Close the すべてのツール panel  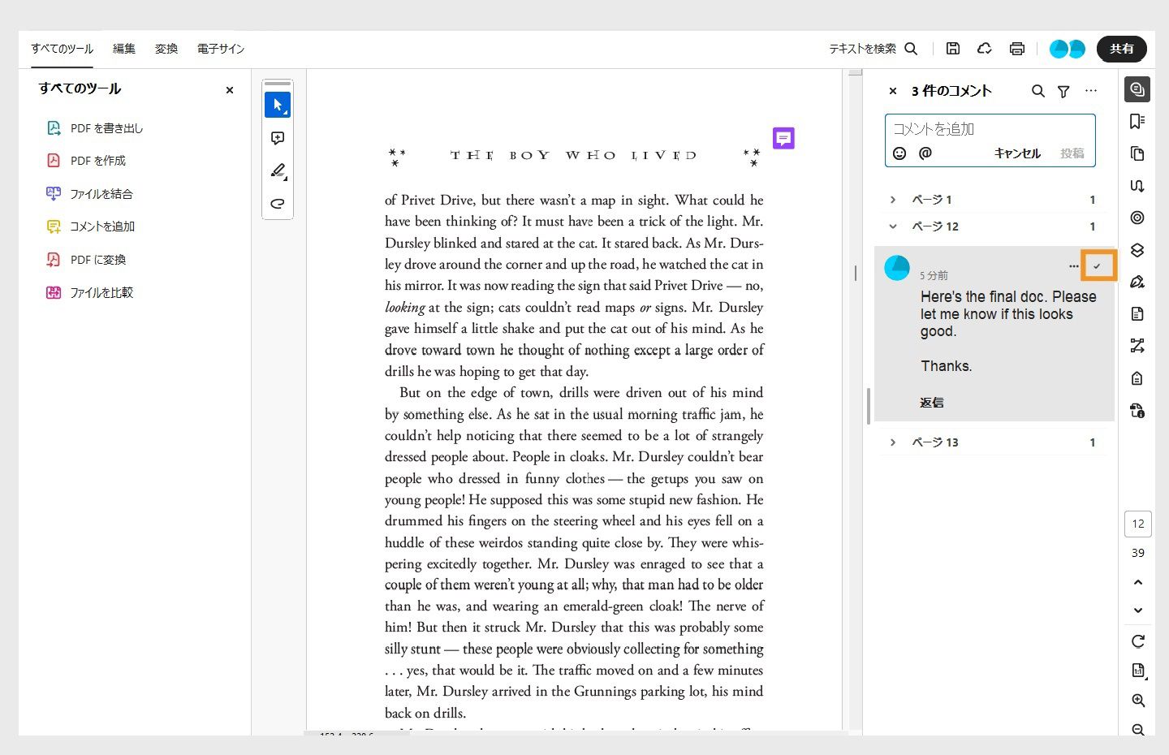(x=230, y=90)
